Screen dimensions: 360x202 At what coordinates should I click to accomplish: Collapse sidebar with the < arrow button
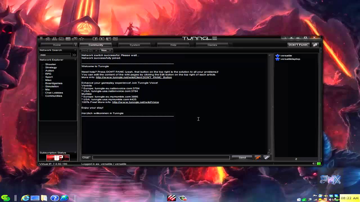pos(75,45)
